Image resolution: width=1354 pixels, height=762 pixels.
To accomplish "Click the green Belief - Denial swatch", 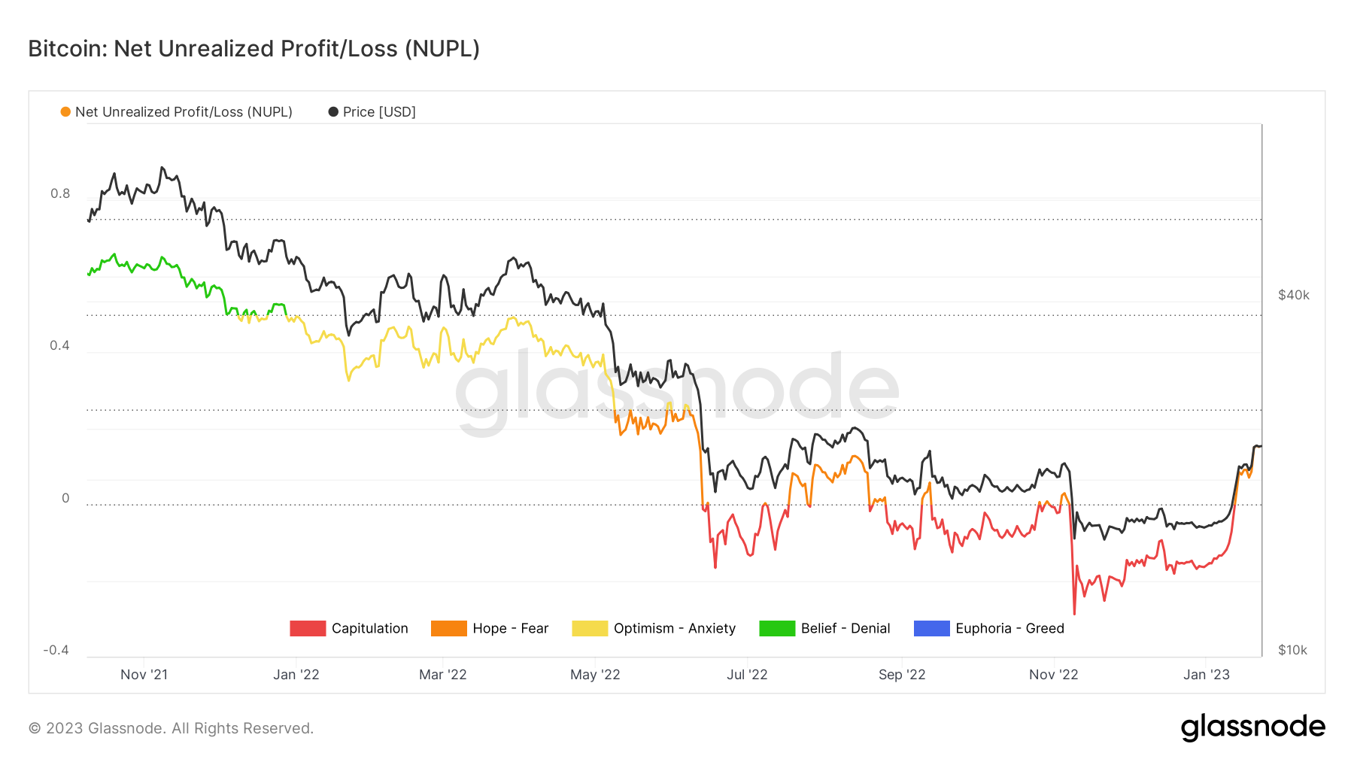I will (x=777, y=629).
